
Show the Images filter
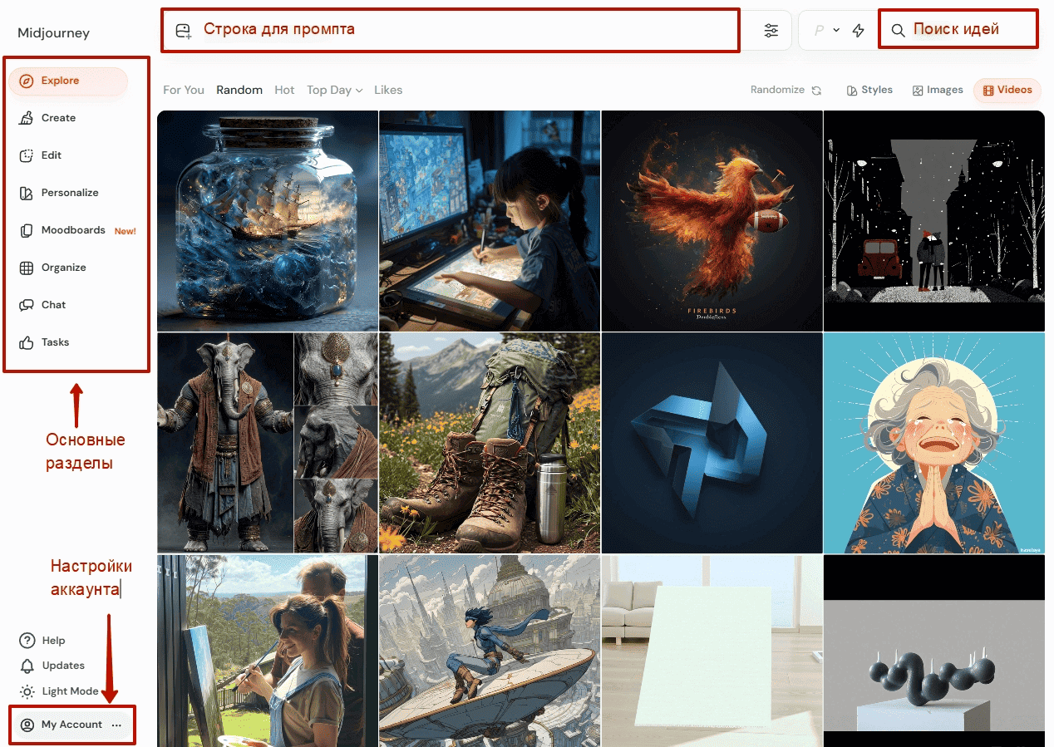[938, 90]
